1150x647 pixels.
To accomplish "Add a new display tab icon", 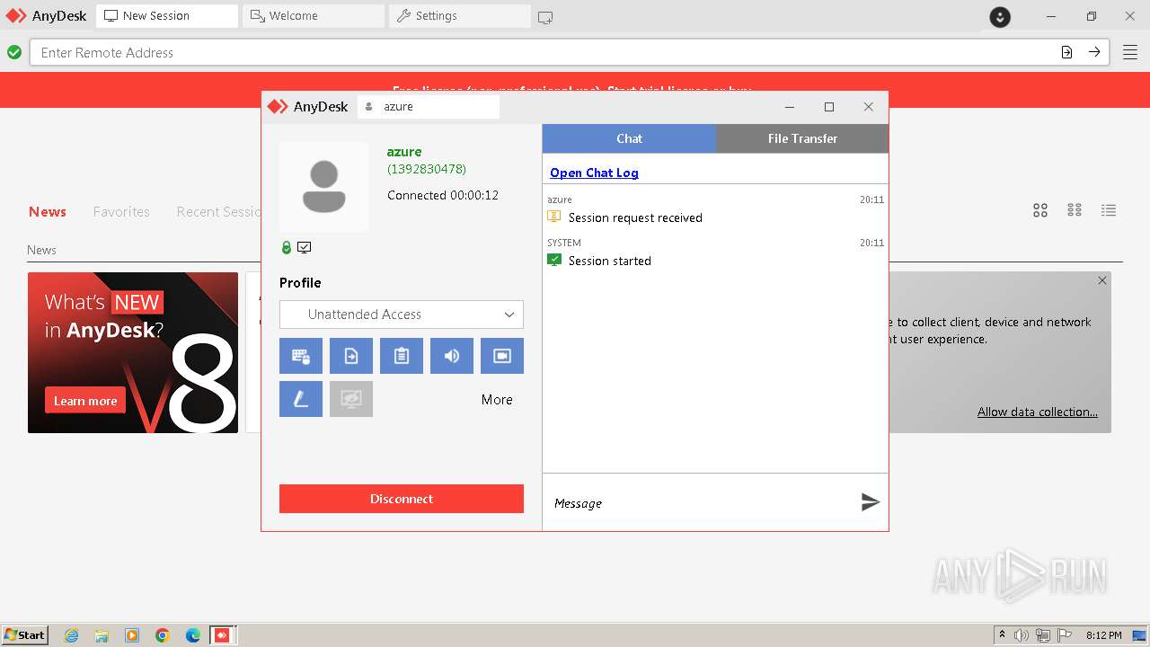I will coord(545,17).
